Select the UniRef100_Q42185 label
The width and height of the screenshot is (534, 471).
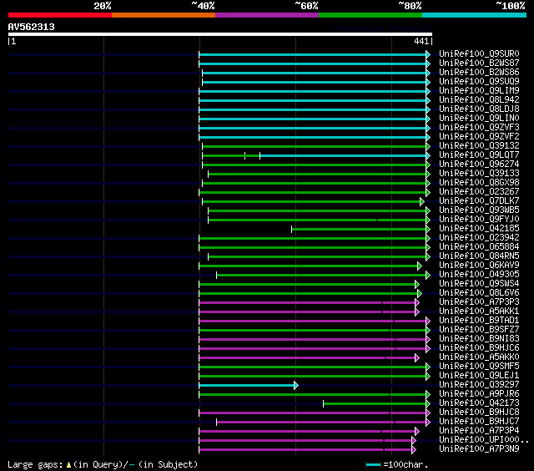(x=479, y=229)
